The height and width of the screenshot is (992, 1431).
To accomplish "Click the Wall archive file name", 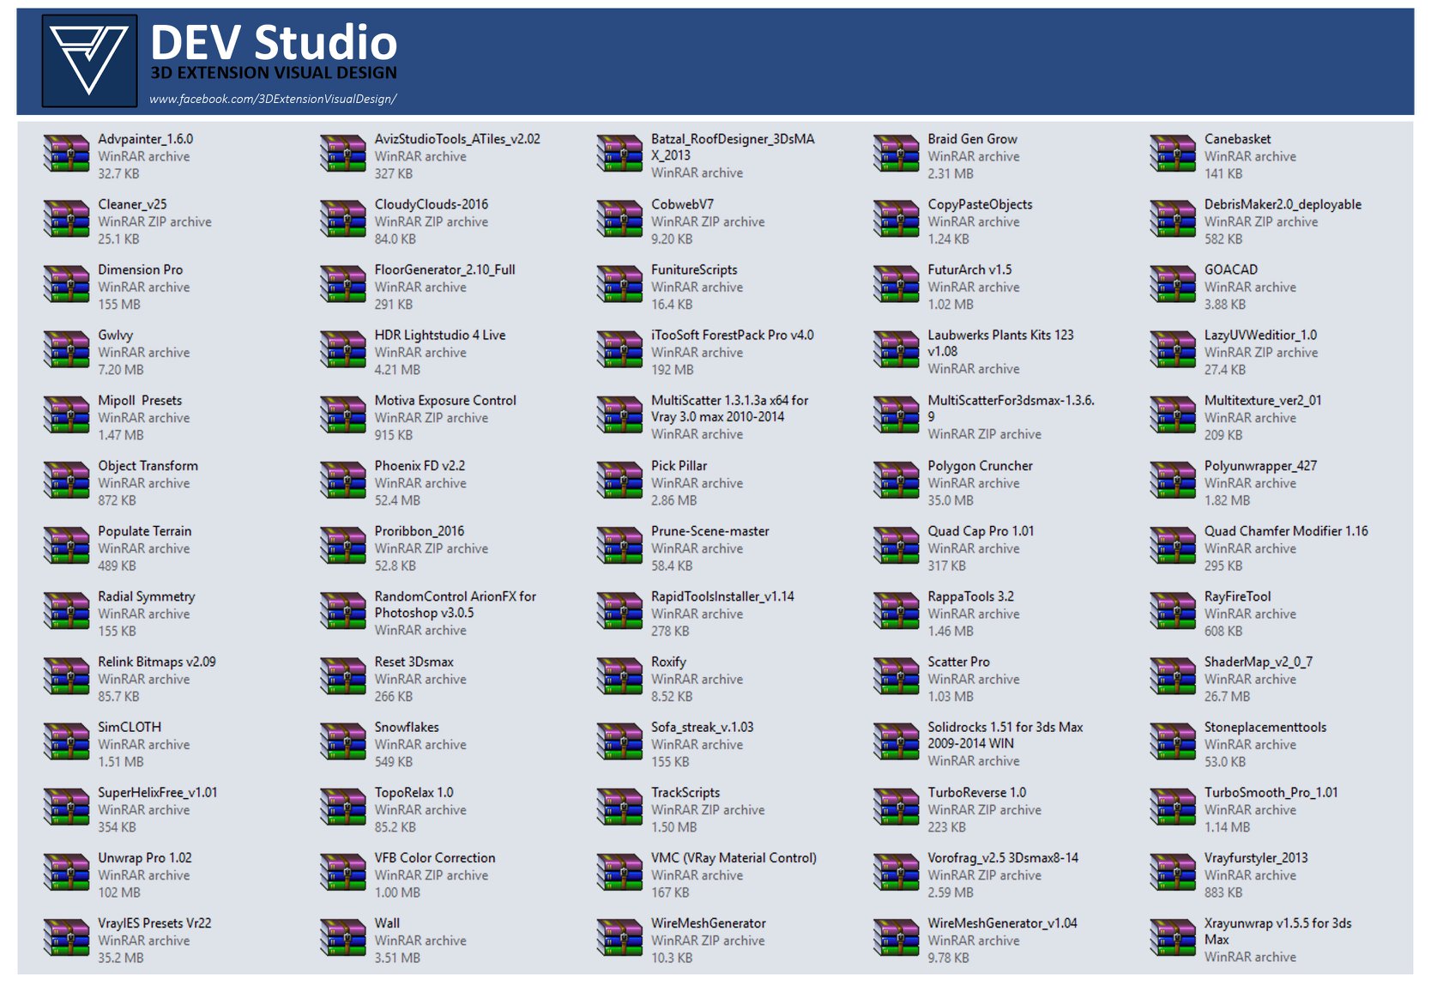I will (387, 923).
